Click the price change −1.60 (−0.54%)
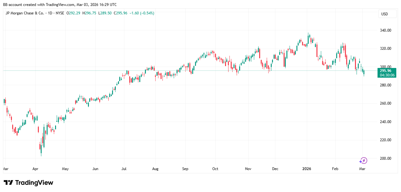The height and width of the screenshot is (192, 401). coord(142,13)
